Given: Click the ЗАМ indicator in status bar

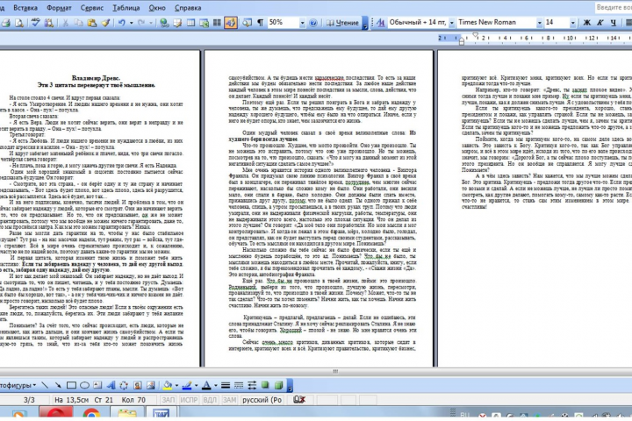Looking at the screenshot, I should click(x=229, y=400).
